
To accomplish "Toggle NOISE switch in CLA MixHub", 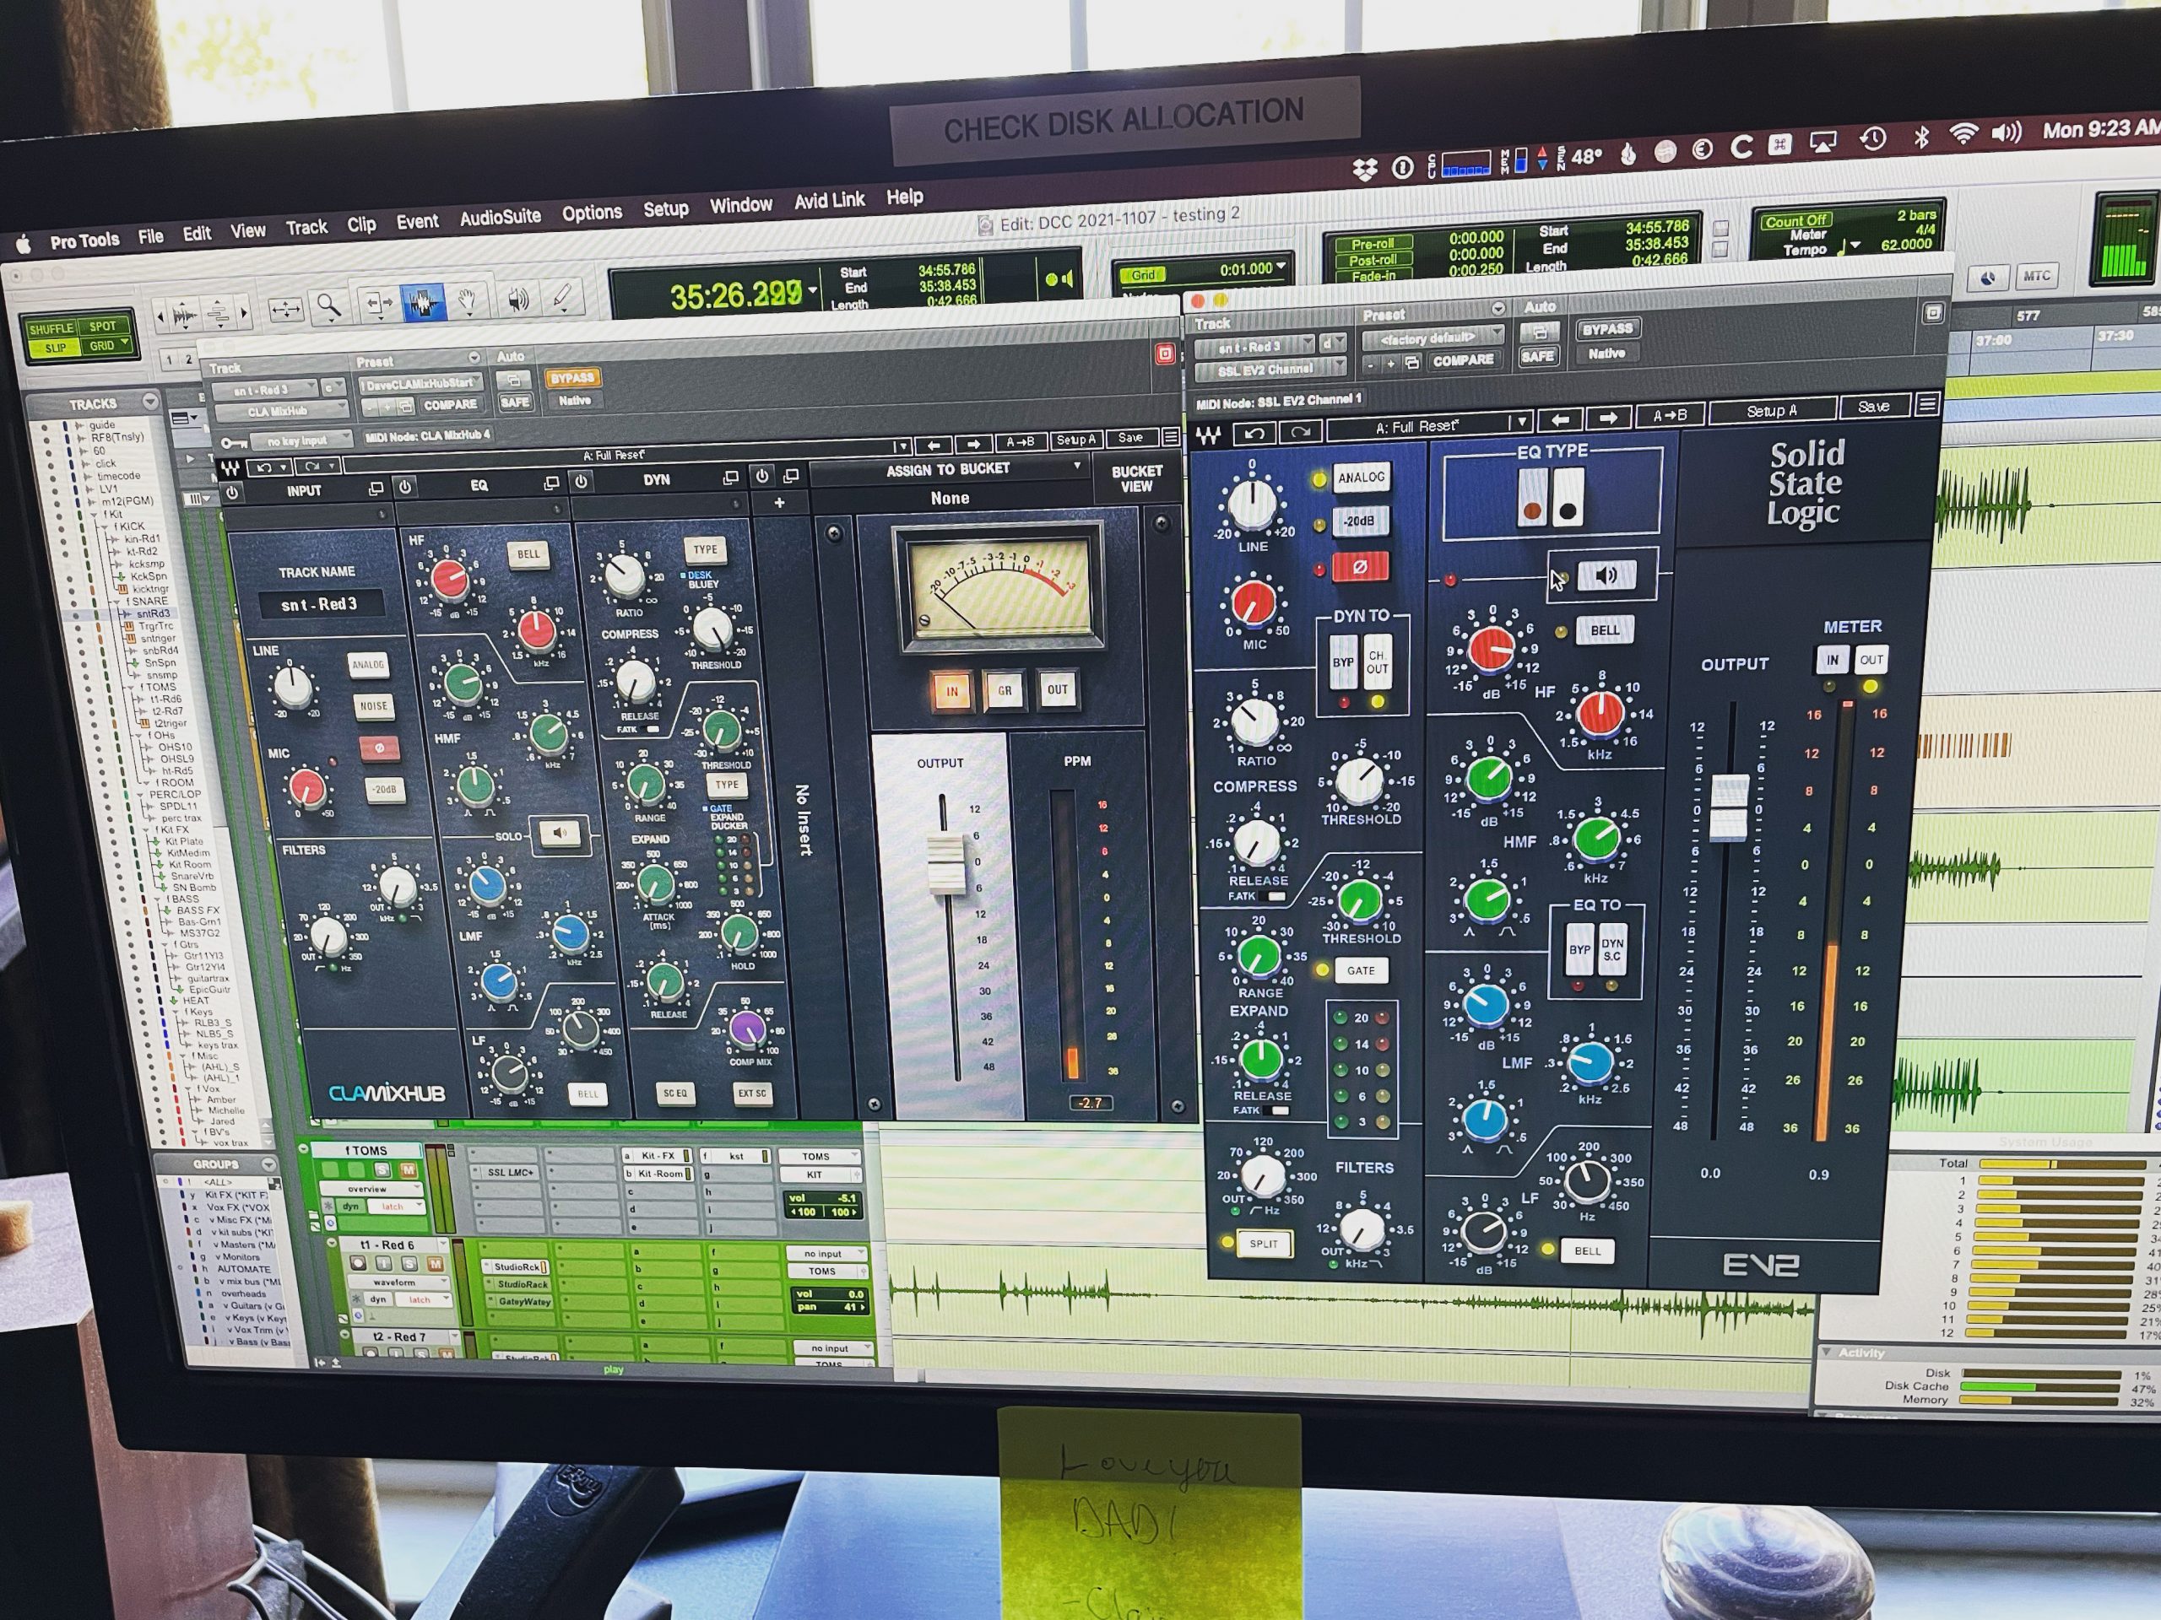I will click(x=373, y=706).
